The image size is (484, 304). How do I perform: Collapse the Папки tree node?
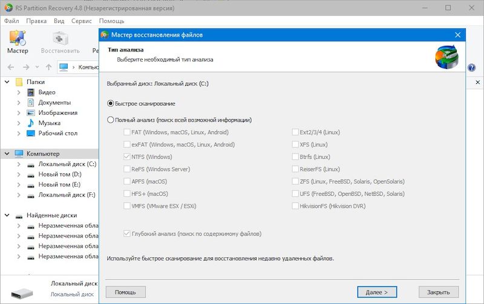click(x=7, y=82)
